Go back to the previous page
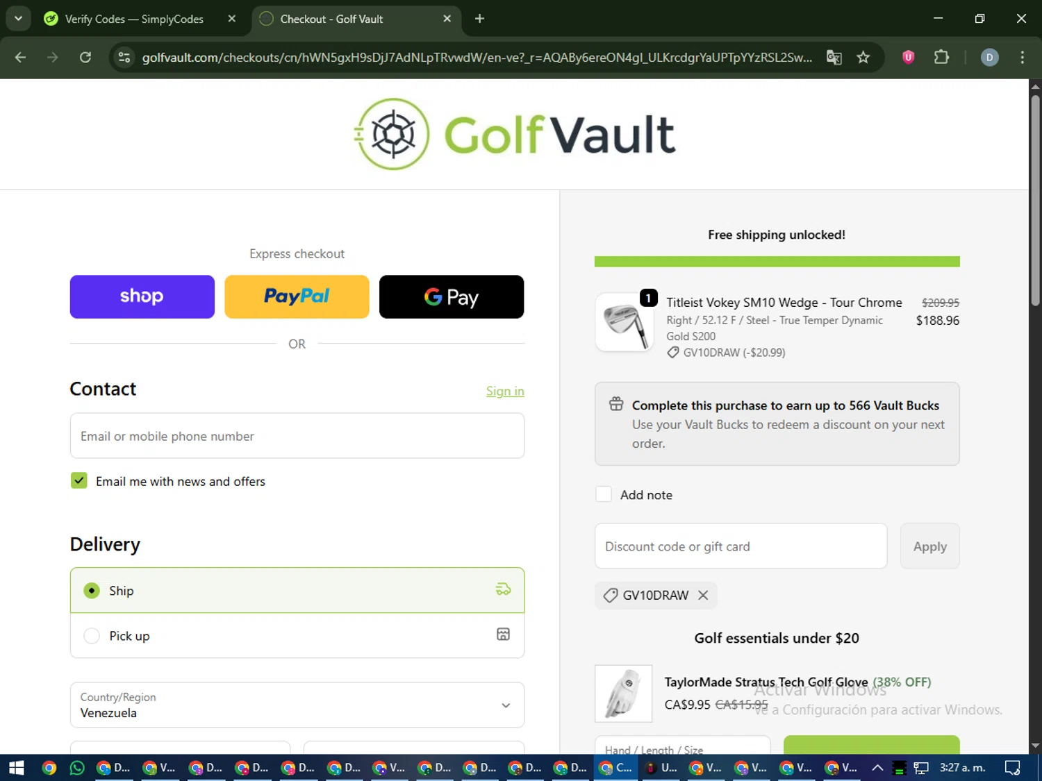The height and width of the screenshot is (781, 1042). point(20,58)
